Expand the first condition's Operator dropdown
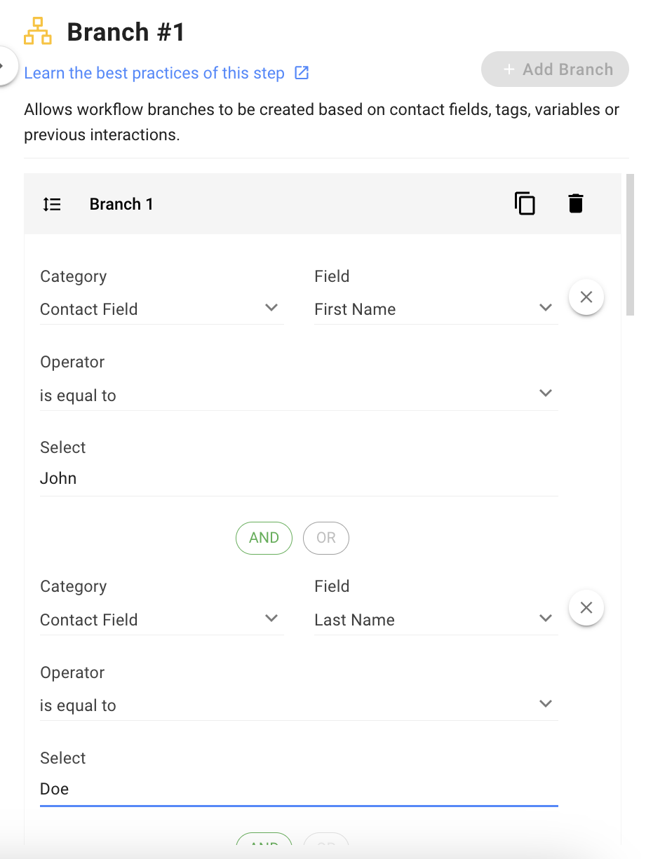The width and height of the screenshot is (646, 859). tap(298, 395)
